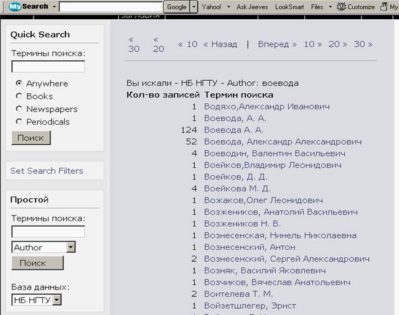Viewport: 399px width, 315px height.
Task: Select the Books radio button
Action: [19, 96]
